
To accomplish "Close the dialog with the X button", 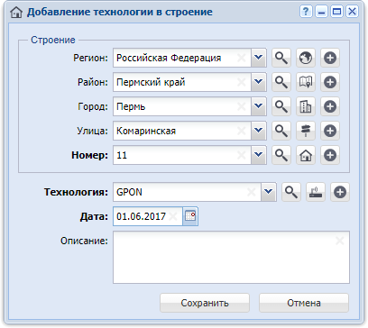I will click(352, 12).
